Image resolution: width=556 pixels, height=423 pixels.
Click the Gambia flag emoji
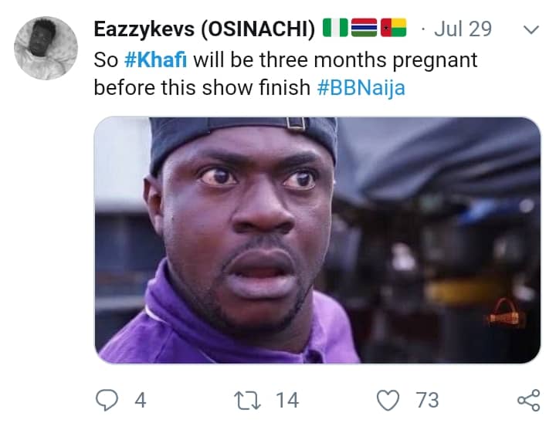click(x=361, y=29)
